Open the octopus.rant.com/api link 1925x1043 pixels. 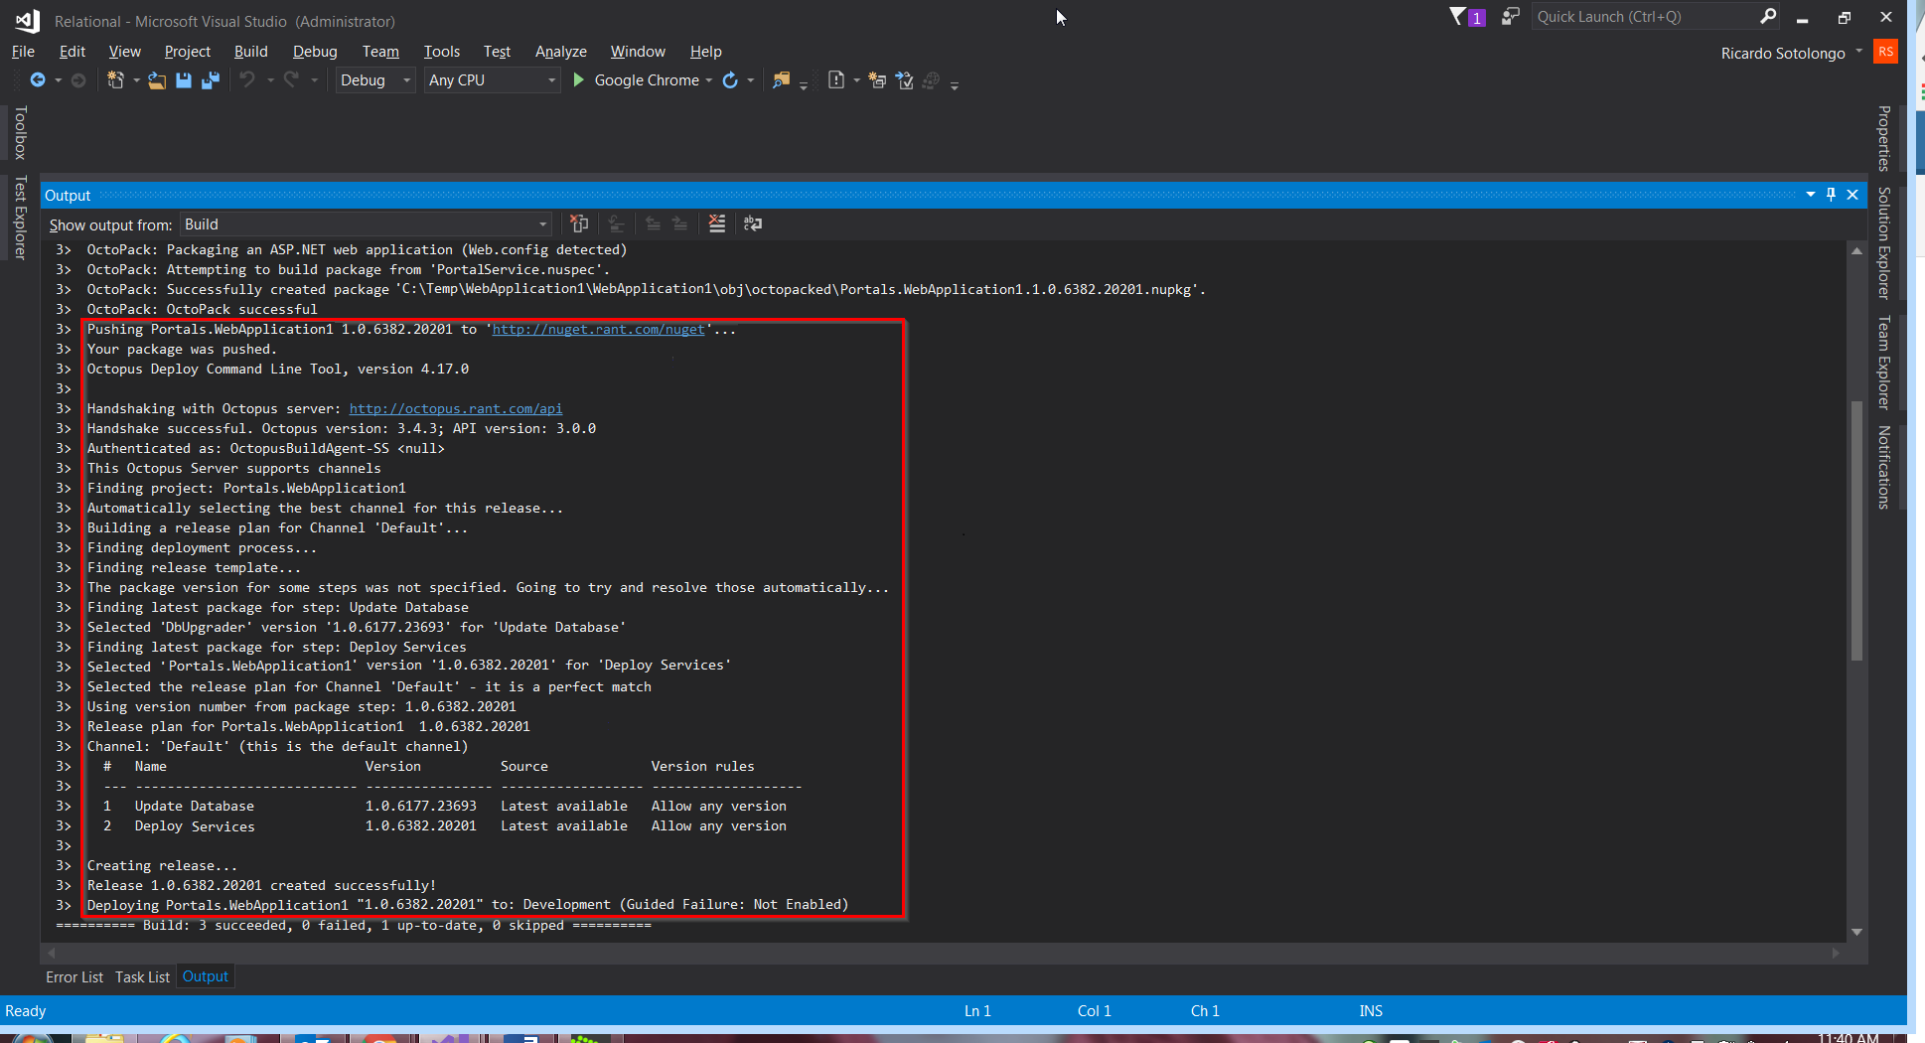click(x=456, y=408)
